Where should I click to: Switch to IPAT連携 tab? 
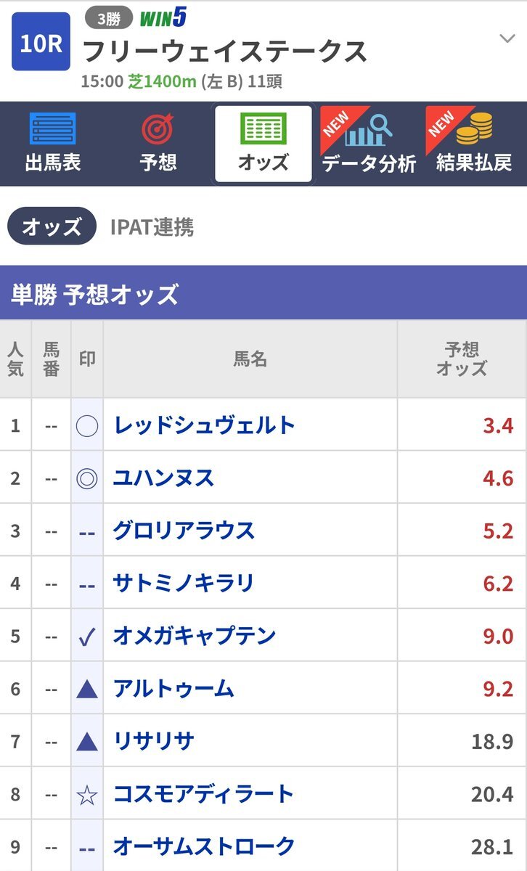point(152,227)
